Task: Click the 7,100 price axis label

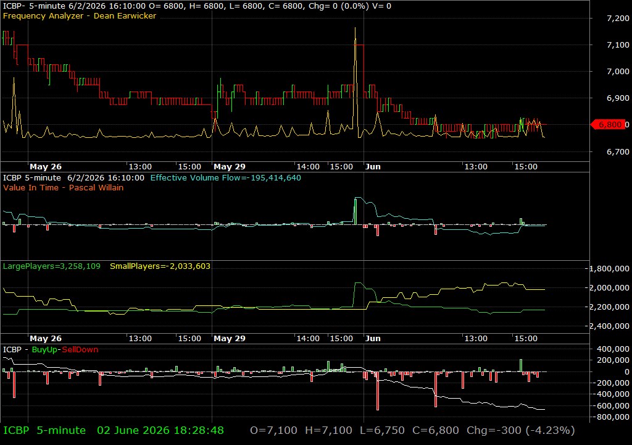Action: click(618, 45)
